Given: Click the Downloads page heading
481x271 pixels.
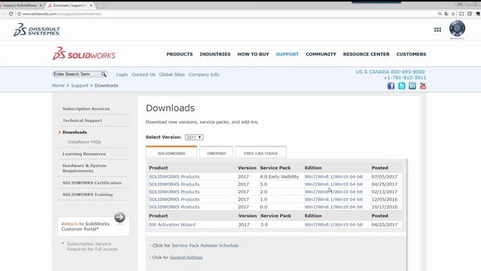Looking at the screenshot, I should coord(171,108).
